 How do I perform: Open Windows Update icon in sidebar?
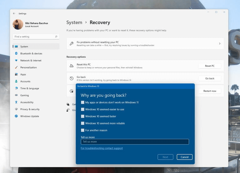[x=16, y=116]
